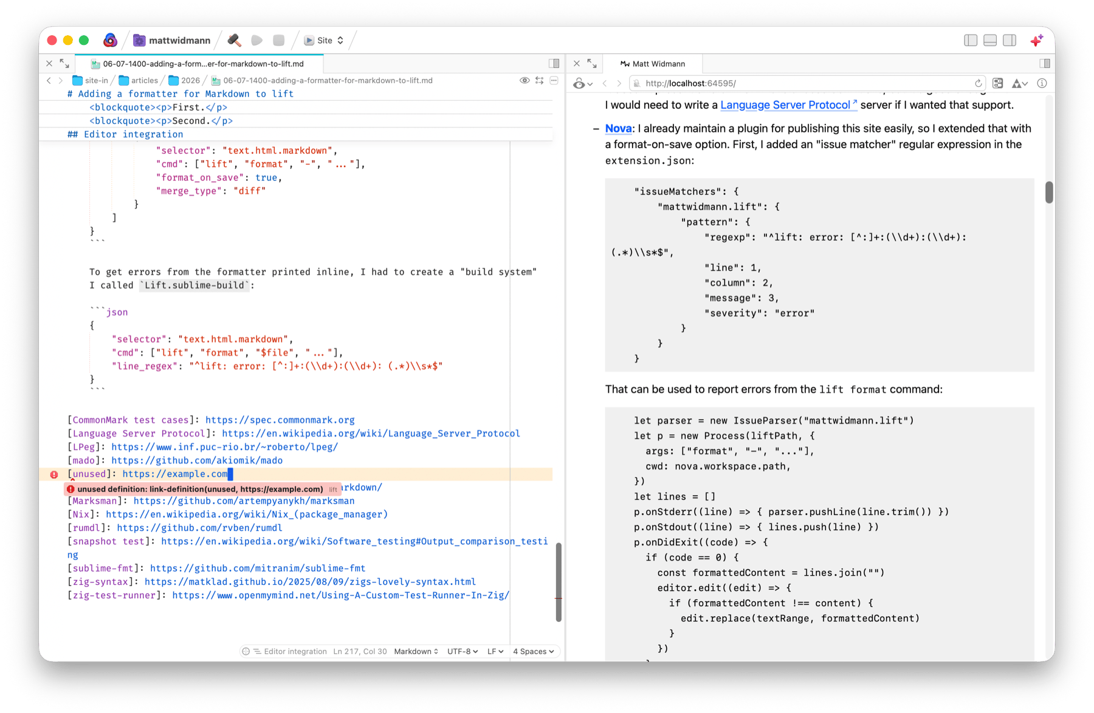
Task: Click the sublime-fmt GitHub URL
Action: coord(258,568)
